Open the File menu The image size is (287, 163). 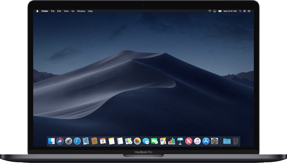click(53, 11)
